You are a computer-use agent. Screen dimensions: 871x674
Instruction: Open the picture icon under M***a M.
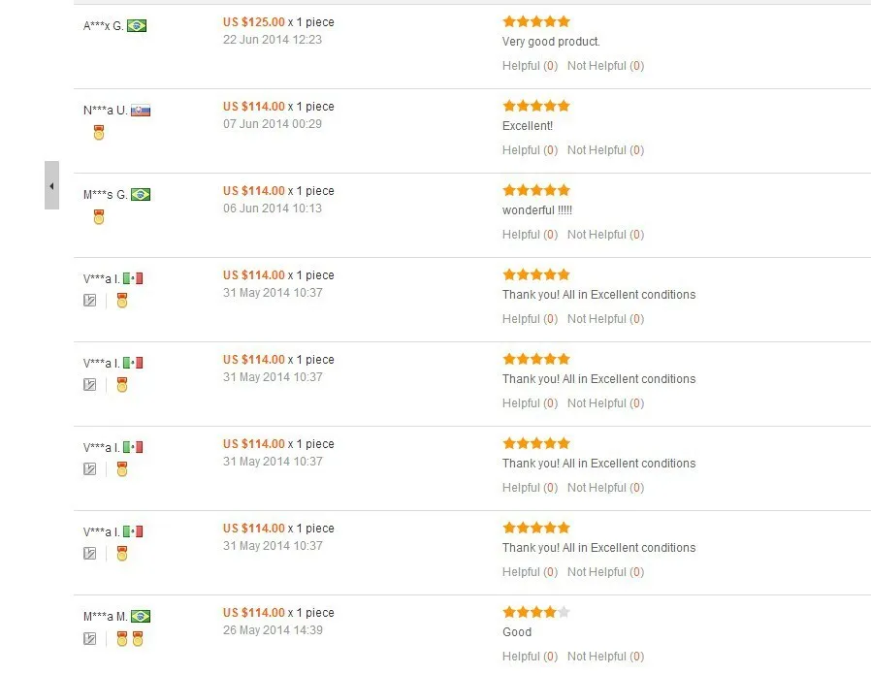tap(89, 638)
